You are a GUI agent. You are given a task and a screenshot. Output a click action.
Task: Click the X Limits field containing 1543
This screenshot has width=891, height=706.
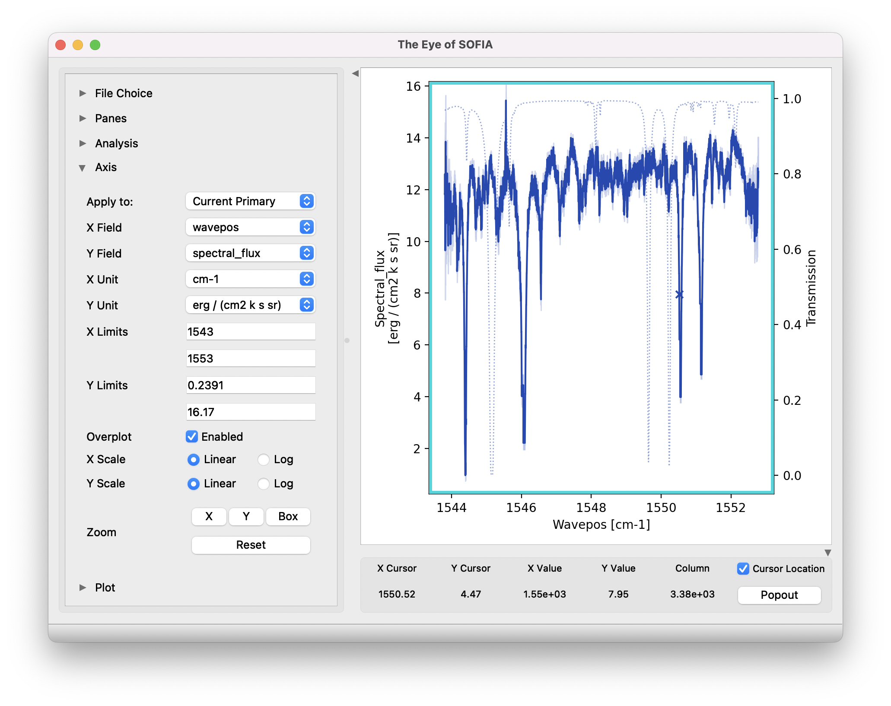[x=251, y=331]
